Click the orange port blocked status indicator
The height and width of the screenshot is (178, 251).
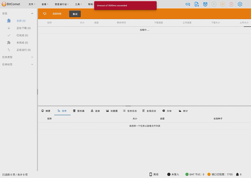point(209,174)
